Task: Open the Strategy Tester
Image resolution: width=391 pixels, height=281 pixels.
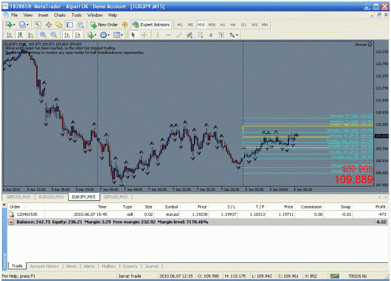Action: coord(80,24)
